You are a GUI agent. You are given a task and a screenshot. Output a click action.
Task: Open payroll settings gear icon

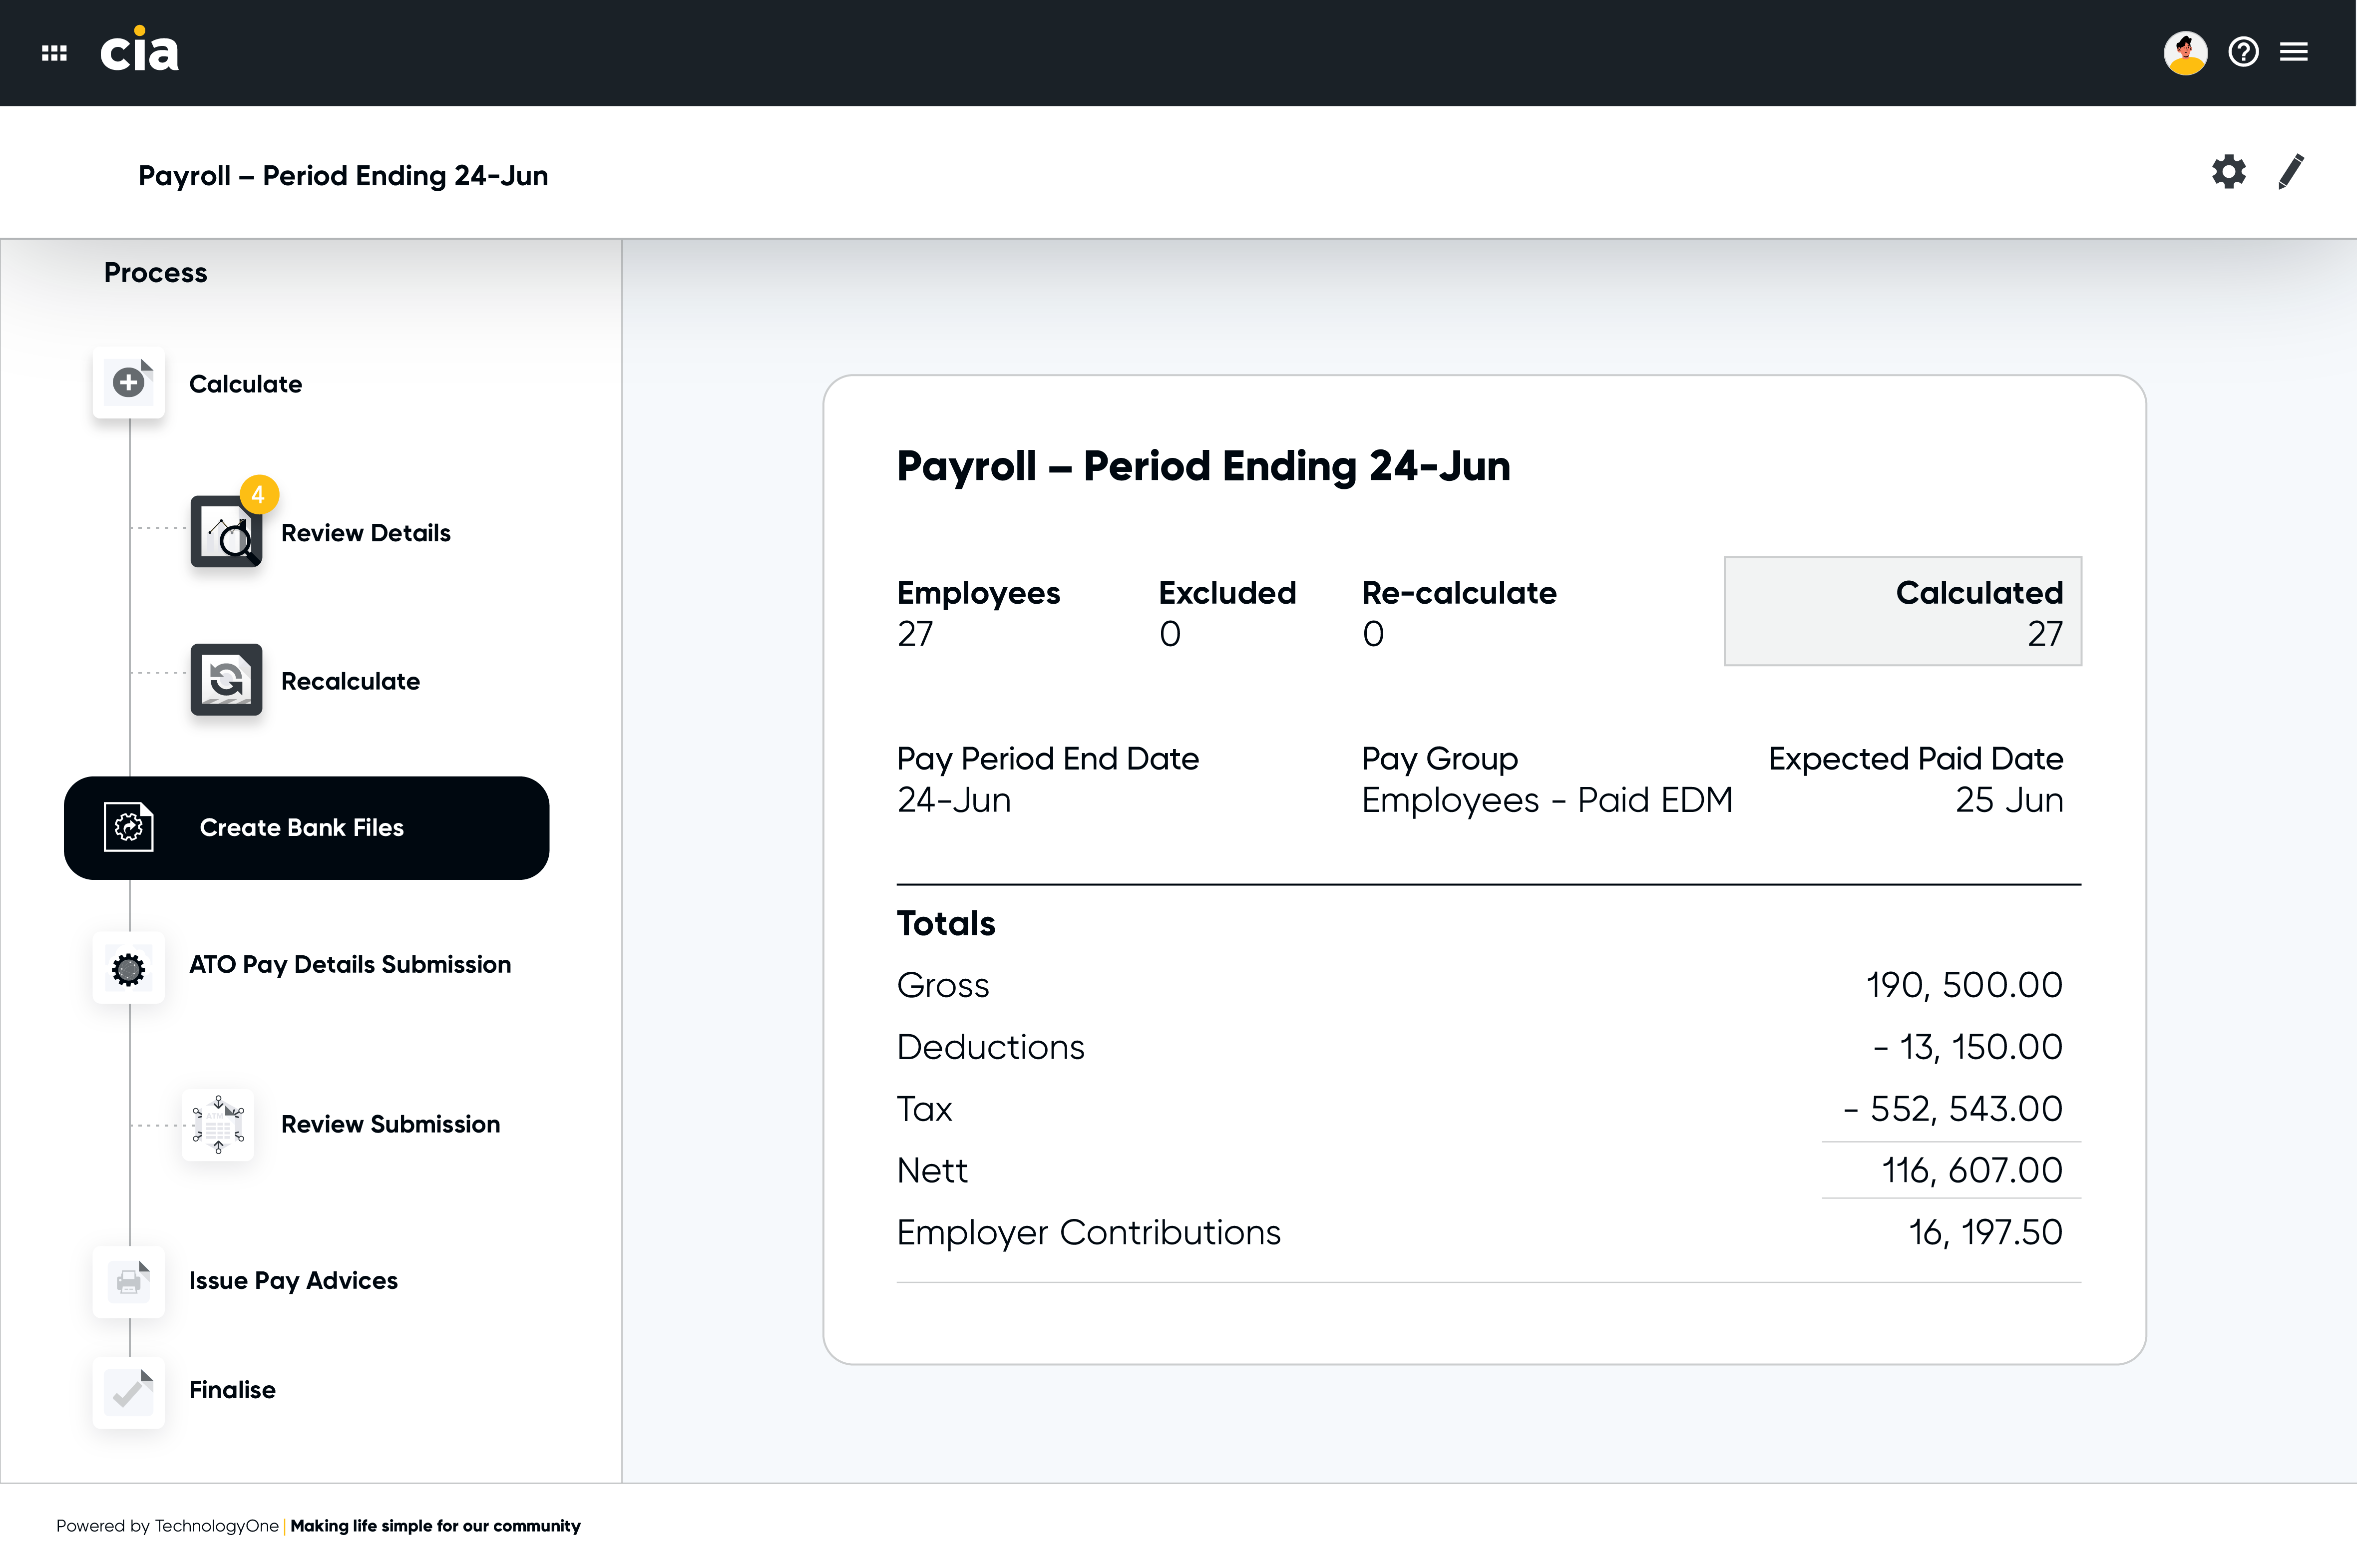coord(2228,172)
